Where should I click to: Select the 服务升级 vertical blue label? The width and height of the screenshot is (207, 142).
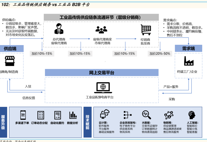pos(3,122)
